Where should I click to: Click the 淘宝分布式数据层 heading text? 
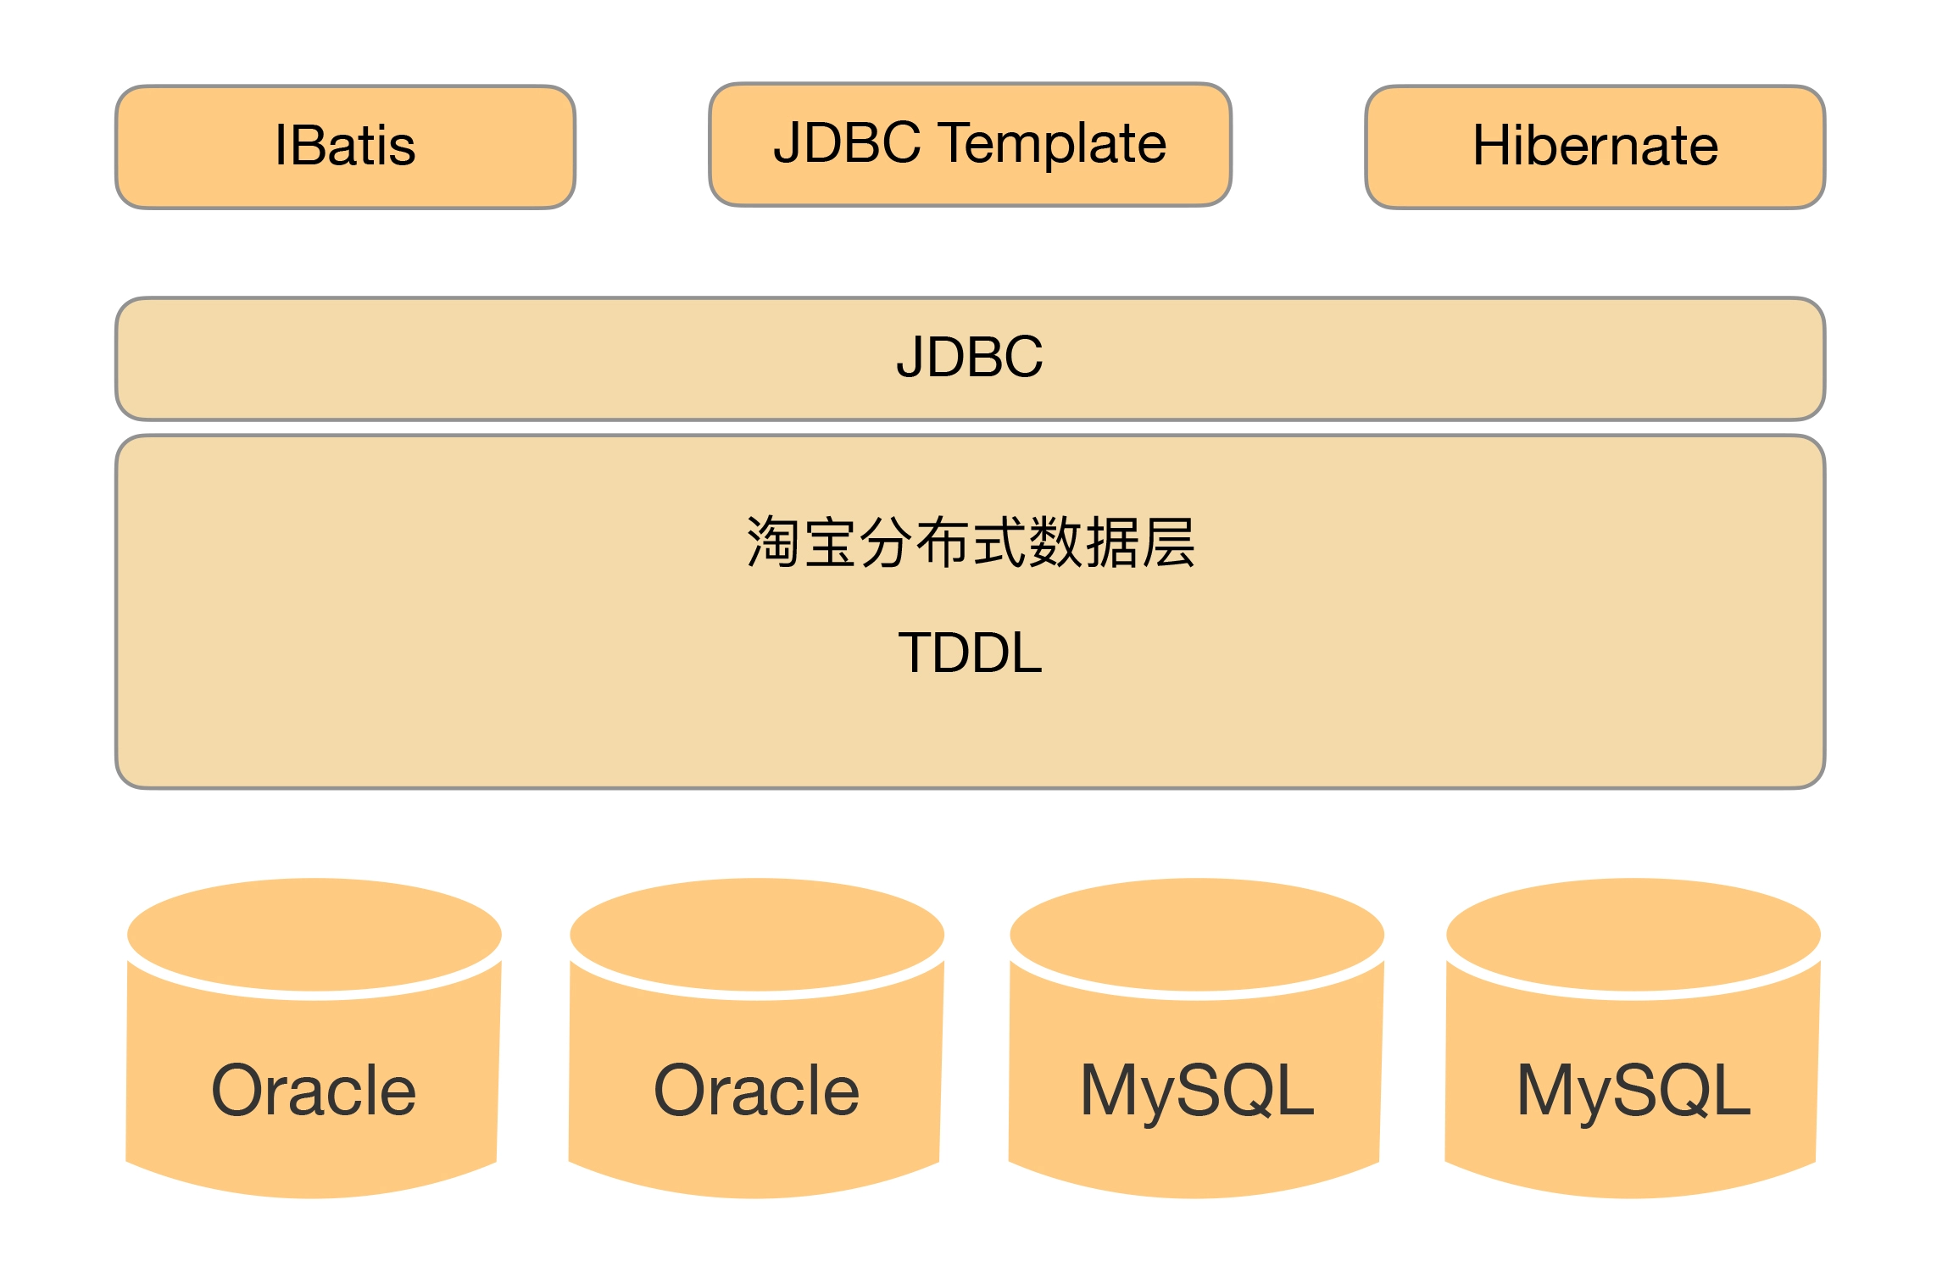[970, 542]
